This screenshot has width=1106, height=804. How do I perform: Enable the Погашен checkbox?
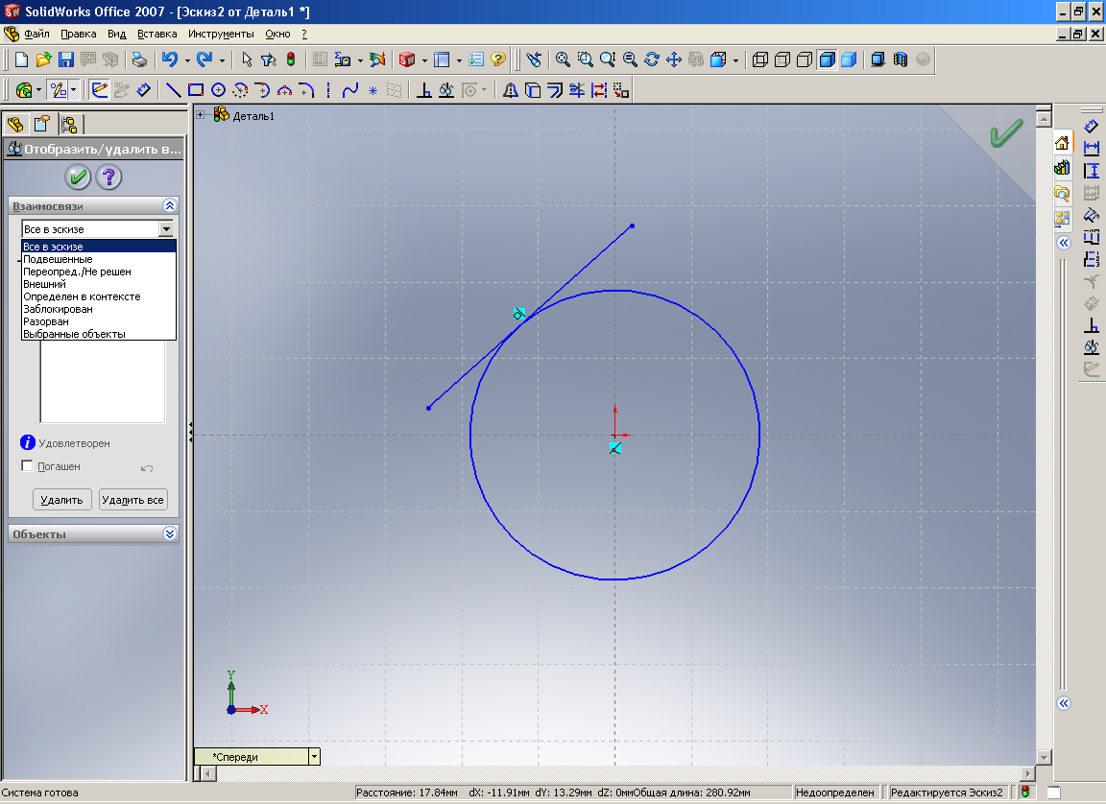[27, 466]
